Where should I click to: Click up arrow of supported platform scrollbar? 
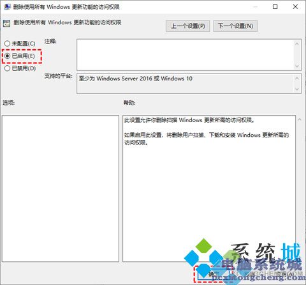(297, 78)
